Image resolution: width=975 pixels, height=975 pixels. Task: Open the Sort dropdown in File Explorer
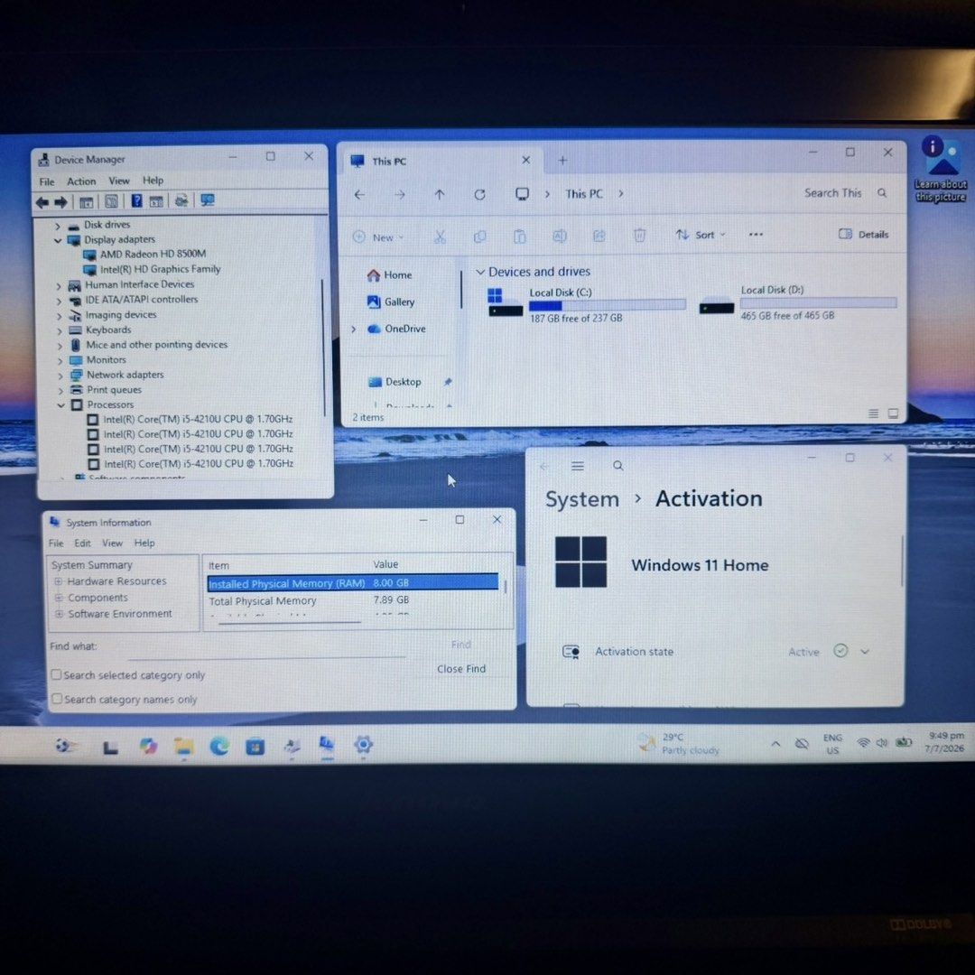(x=701, y=235)
